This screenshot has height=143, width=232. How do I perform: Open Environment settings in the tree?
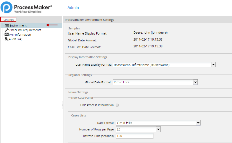tap(18, 25)
